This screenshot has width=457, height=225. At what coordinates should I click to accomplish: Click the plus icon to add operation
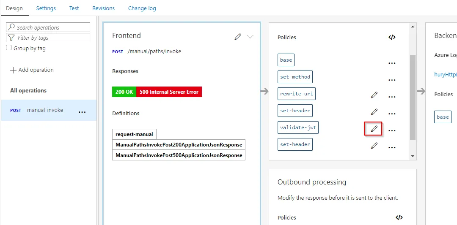tap(13, 70)
